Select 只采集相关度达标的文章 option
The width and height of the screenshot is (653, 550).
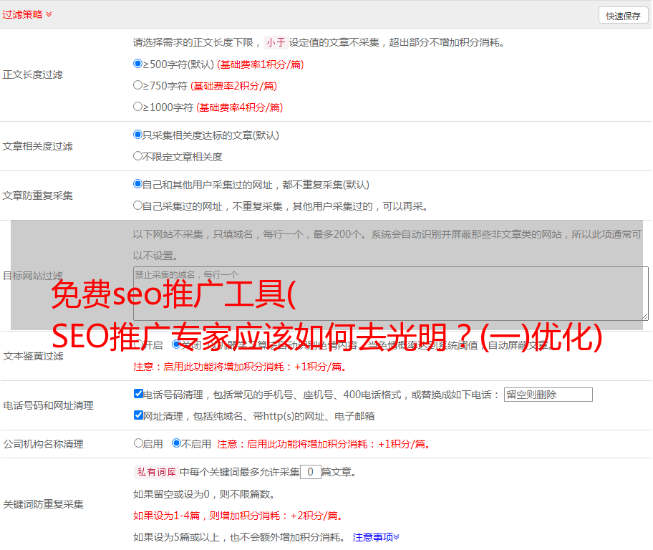tap(138, 135)
